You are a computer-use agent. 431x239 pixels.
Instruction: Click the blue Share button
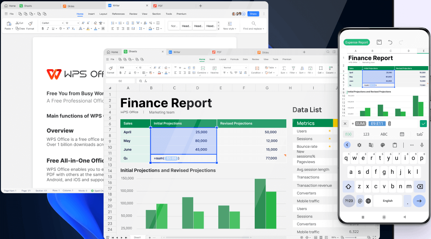click(253, 14)
